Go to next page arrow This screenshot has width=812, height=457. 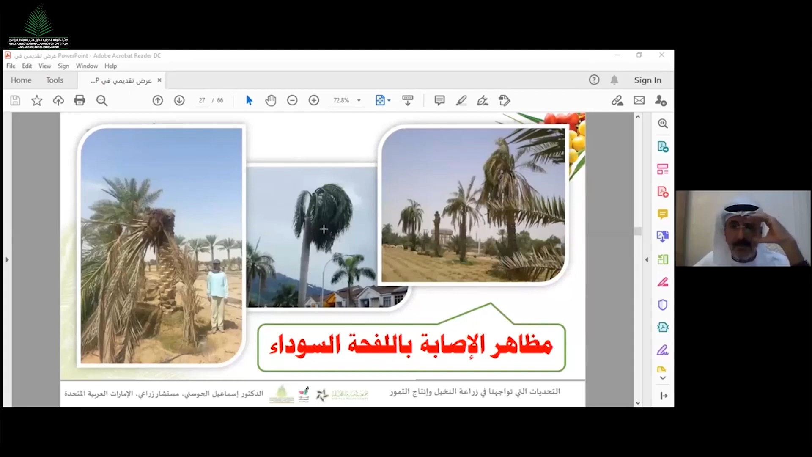[179, 100]
